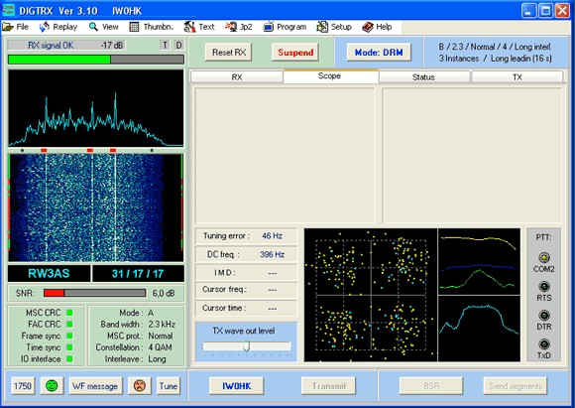Adjust the TX wave out level slider
This screenshot has height=408, width=575.
tap(247, 345)
